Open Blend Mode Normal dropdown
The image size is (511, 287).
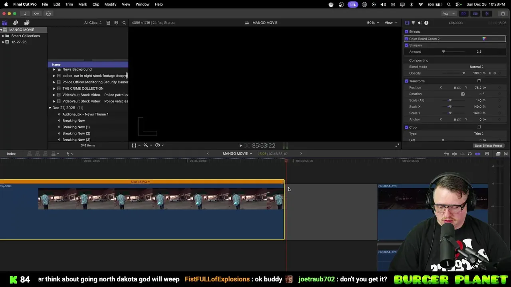coord(477,67)
